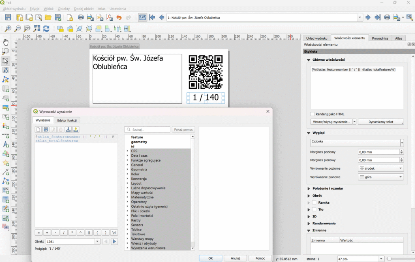
Task: Click the import expressions icon in dialog
Action: (x=68, y=130)
